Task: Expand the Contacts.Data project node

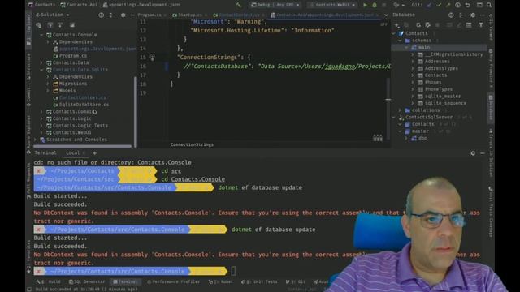Action: (x=41, y=62)
